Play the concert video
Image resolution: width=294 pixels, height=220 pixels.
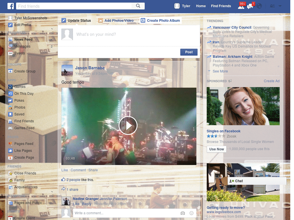pyautogui.click(x=128, y=125)
